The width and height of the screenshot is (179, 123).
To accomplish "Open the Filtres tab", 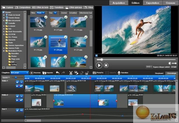I will pos(88,8).
